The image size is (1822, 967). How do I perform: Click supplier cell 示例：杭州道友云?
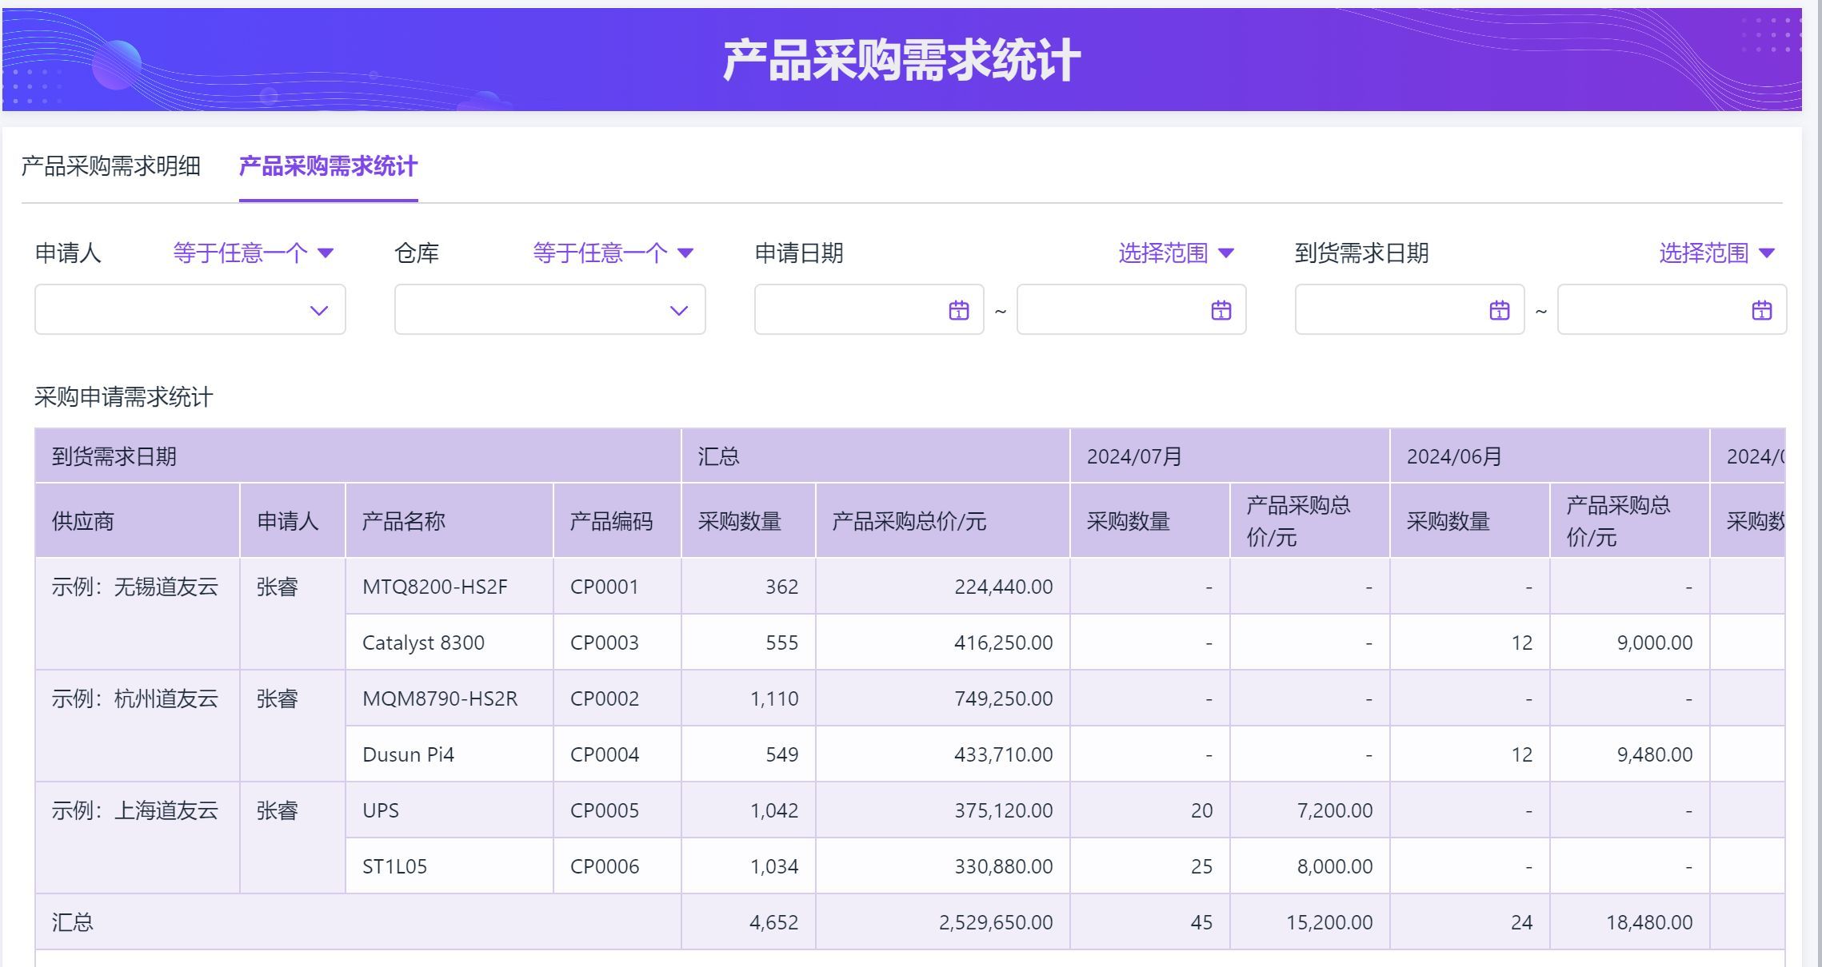tap(134, 698)
